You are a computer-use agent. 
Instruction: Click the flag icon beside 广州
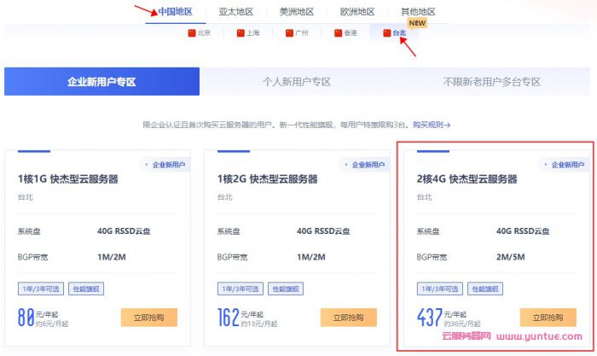[289, 33]
